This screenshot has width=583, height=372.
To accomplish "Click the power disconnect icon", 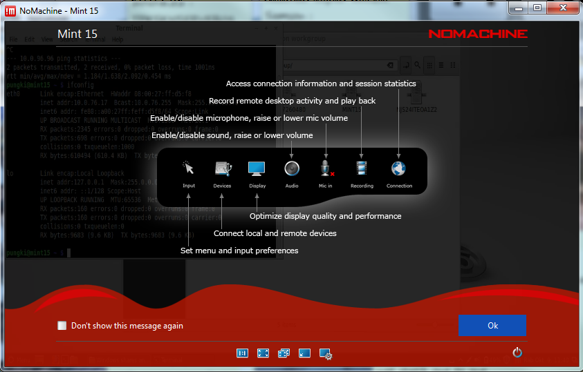I will pyautogui.click(x=517, y=353).
